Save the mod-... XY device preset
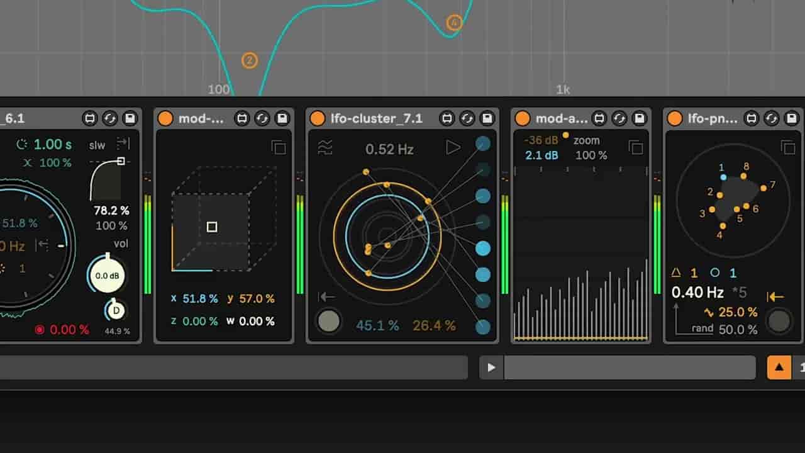Screen dimensions: 805x453 coord(282,118)
